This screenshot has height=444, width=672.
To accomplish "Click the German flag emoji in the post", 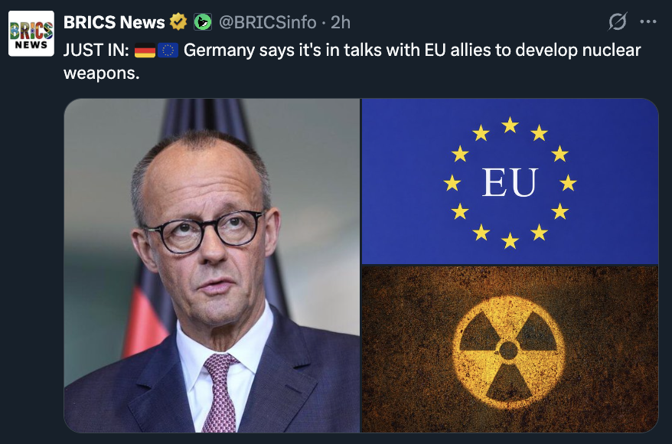I will tap(145, 51).
